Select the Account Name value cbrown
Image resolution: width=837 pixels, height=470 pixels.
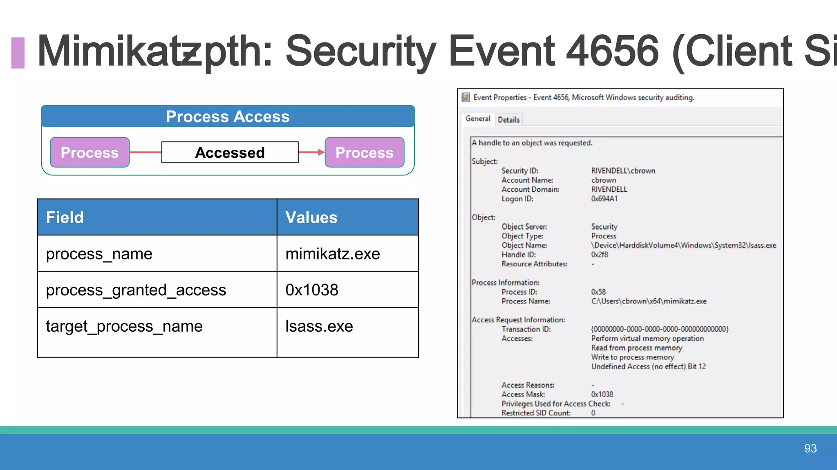604,180
